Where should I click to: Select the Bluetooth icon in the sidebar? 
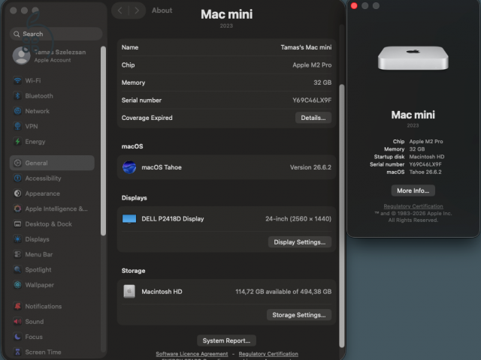click(x=17, y=96)
